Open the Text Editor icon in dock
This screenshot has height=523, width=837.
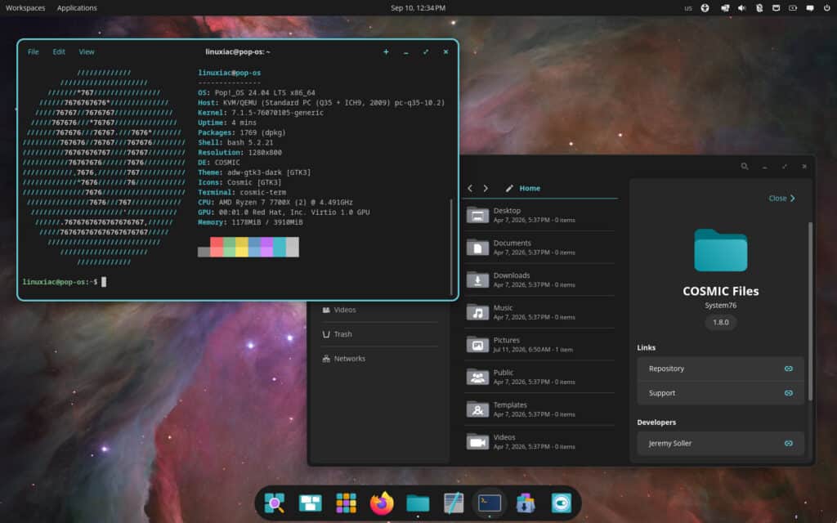tap(454, 503)
